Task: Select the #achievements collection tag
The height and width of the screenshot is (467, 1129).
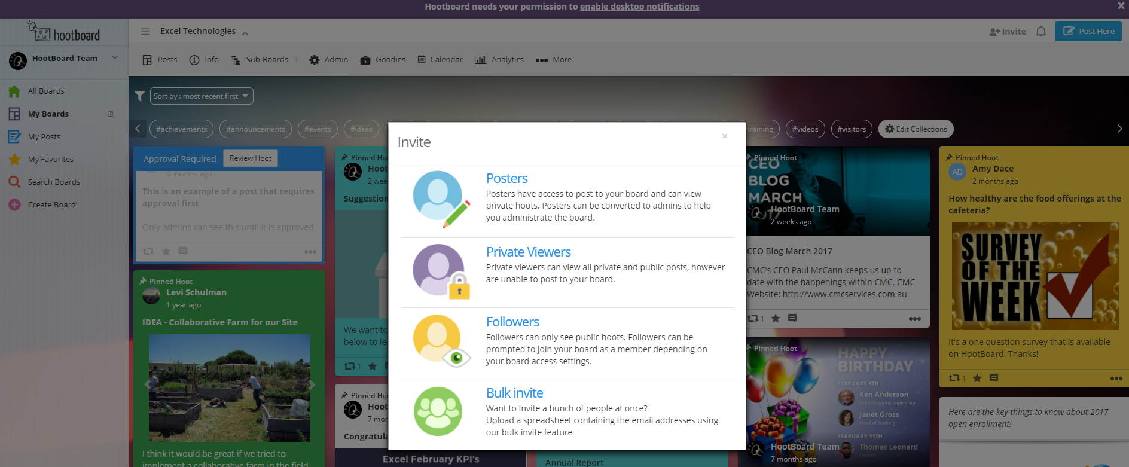Action: [x=181, y=129]
